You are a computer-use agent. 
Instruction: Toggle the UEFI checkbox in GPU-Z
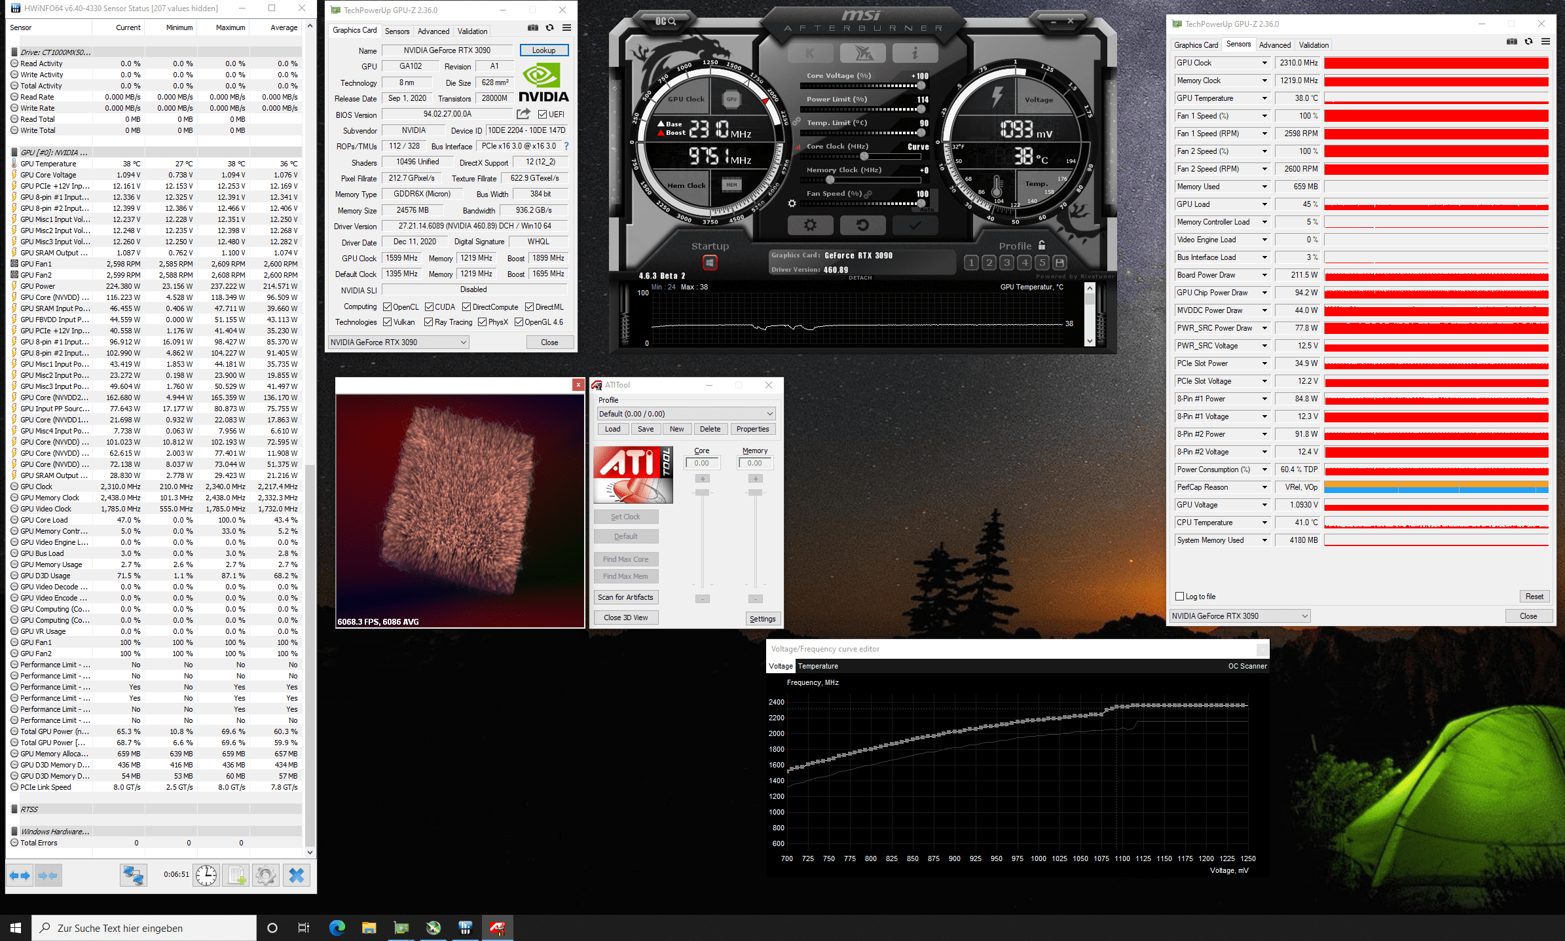[x=542, y=115]
